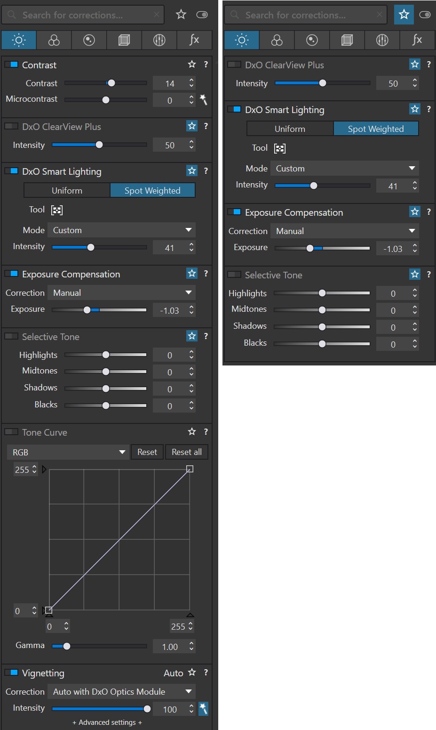Click the highlighted favorites star beside right search bar
The width and height of the screenshot is (436, 730).
404,15
